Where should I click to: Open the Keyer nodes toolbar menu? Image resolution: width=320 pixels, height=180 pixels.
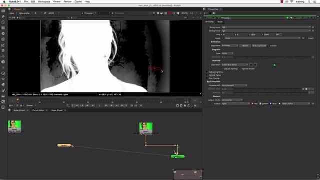tap(3, 45)
